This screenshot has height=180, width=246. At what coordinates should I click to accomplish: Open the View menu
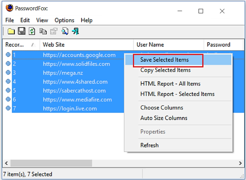(42, 20)
